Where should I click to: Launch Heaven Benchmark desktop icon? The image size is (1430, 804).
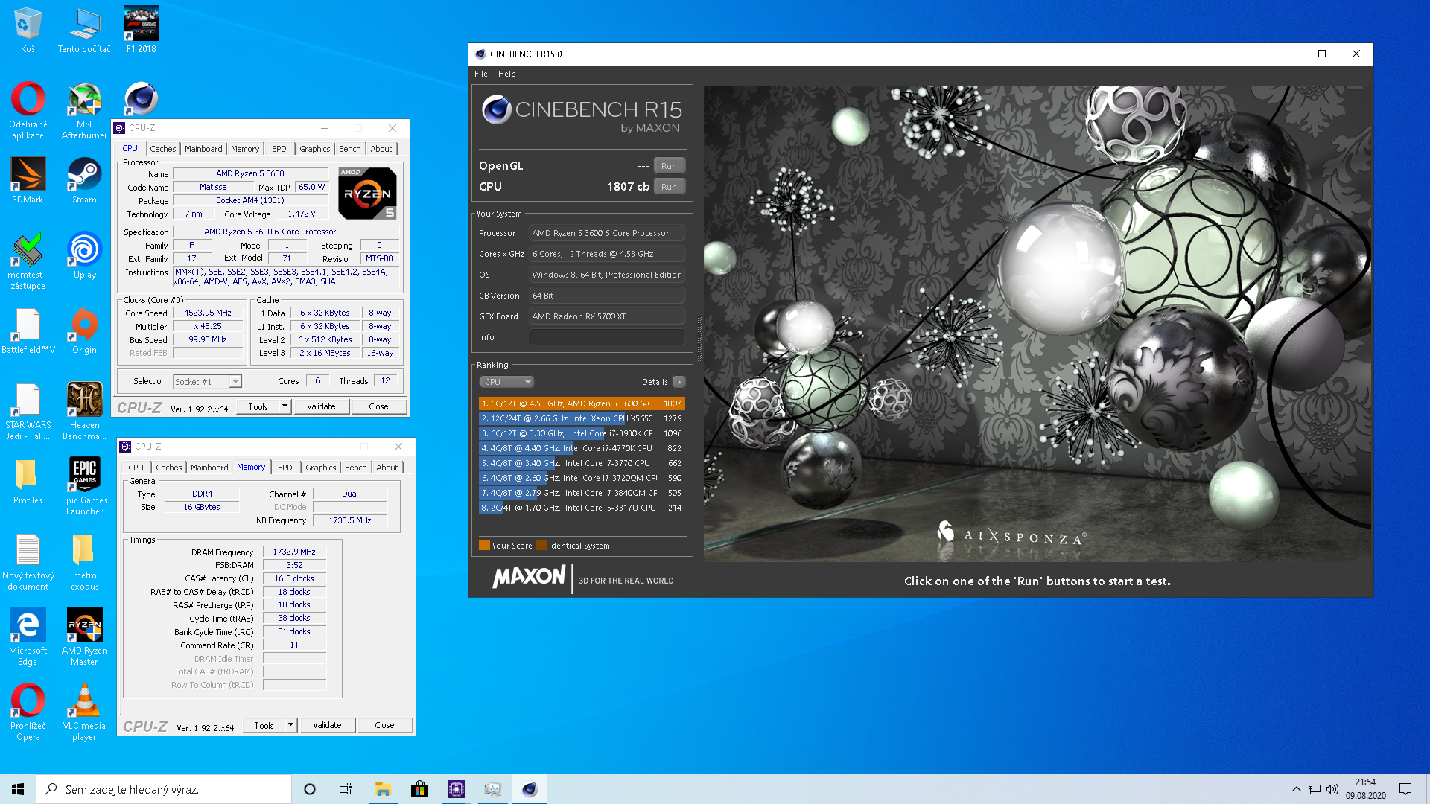[84, 411]
